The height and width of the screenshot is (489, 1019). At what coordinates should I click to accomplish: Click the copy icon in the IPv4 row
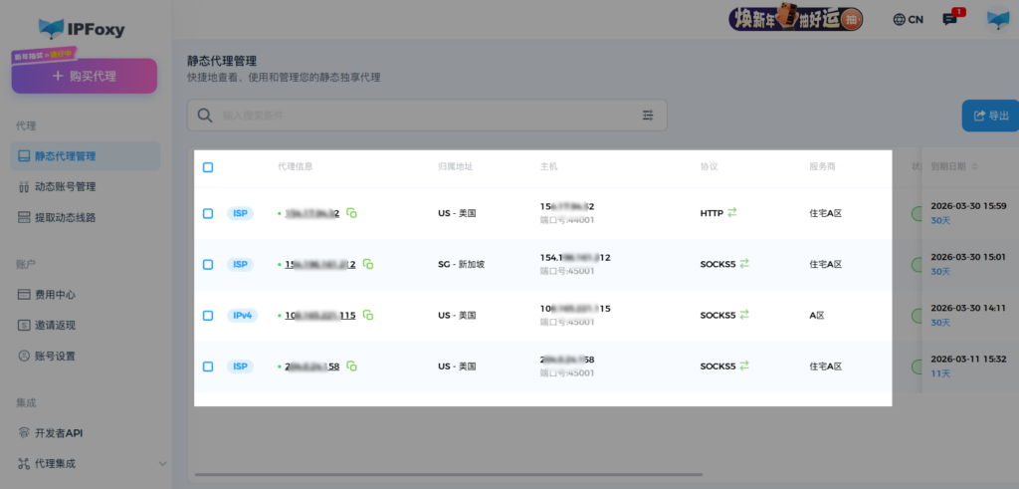pos(368,315)
